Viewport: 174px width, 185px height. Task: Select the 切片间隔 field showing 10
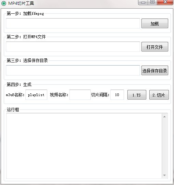(x=117, y=95)
